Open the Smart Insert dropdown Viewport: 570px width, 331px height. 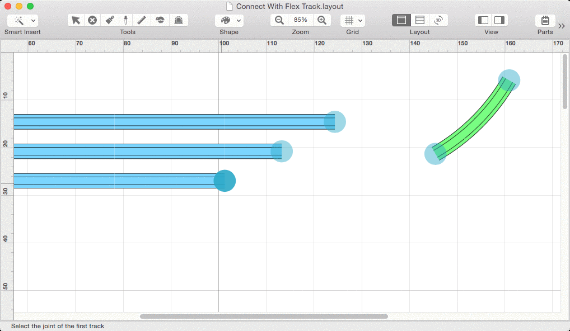22,20
